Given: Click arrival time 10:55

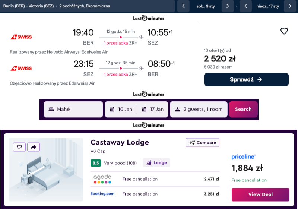Looking at the screenshot, I should [x=158, y=32].
